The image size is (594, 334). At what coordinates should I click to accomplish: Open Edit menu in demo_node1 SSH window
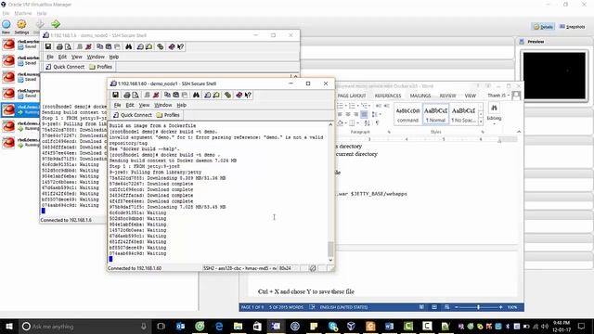pyautogui.click(x=130, y=105)
